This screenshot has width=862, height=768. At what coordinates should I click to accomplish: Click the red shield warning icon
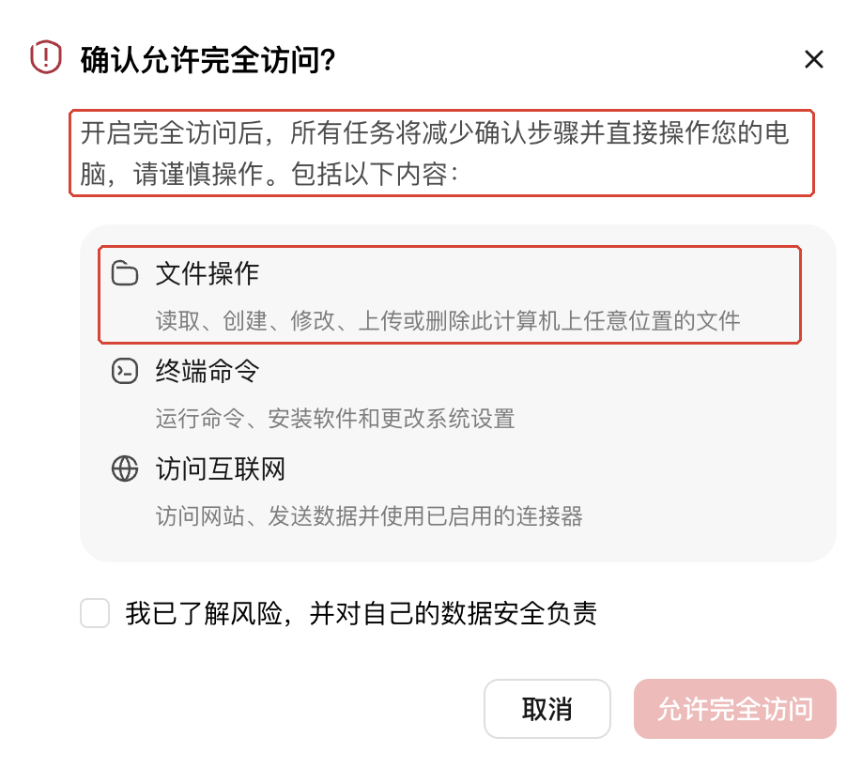pyautogui.click(x=46, y=56)
